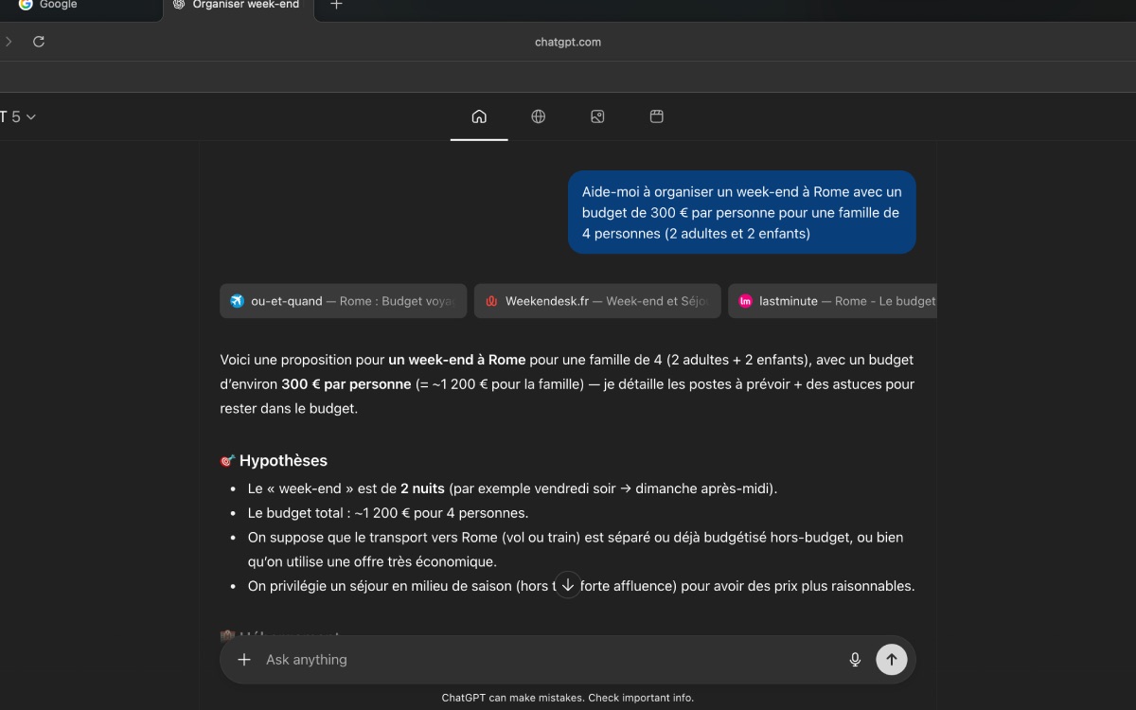Click the scroll-down chevron over the response
1136x710 pixels.
(567, 585)
